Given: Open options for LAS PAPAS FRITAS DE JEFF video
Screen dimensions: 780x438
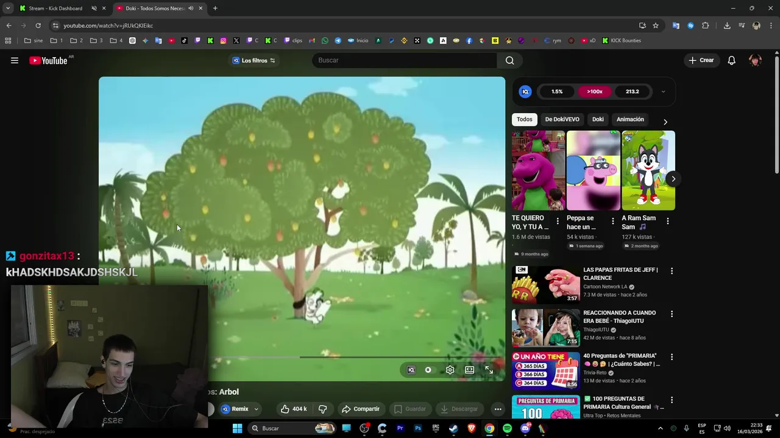Looking at the screenshot, I should pyautogui.click(x=672, y=271).
